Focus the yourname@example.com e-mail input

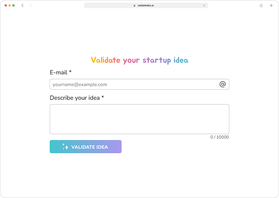coord(134,84)
